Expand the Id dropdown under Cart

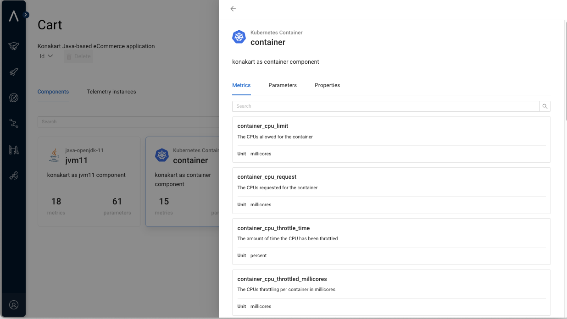(46, 56)
